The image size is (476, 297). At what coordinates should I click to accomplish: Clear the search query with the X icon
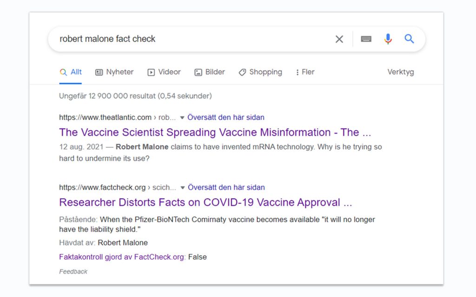coord(339,39)
